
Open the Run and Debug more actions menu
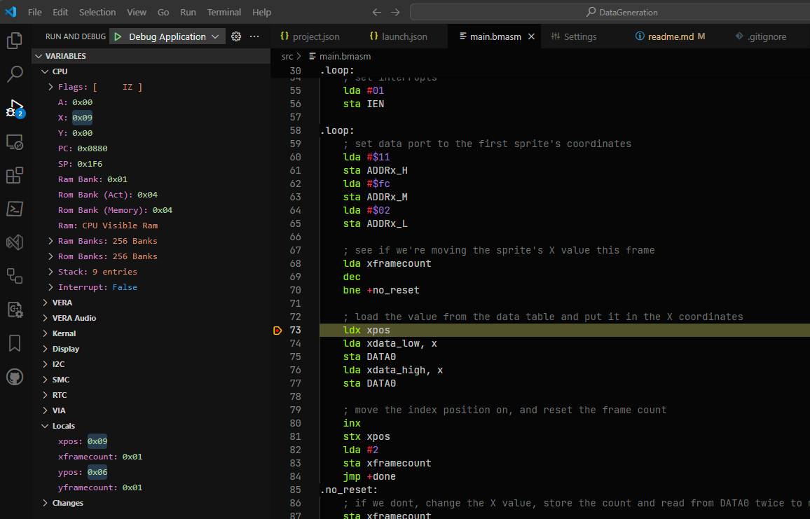254,36
